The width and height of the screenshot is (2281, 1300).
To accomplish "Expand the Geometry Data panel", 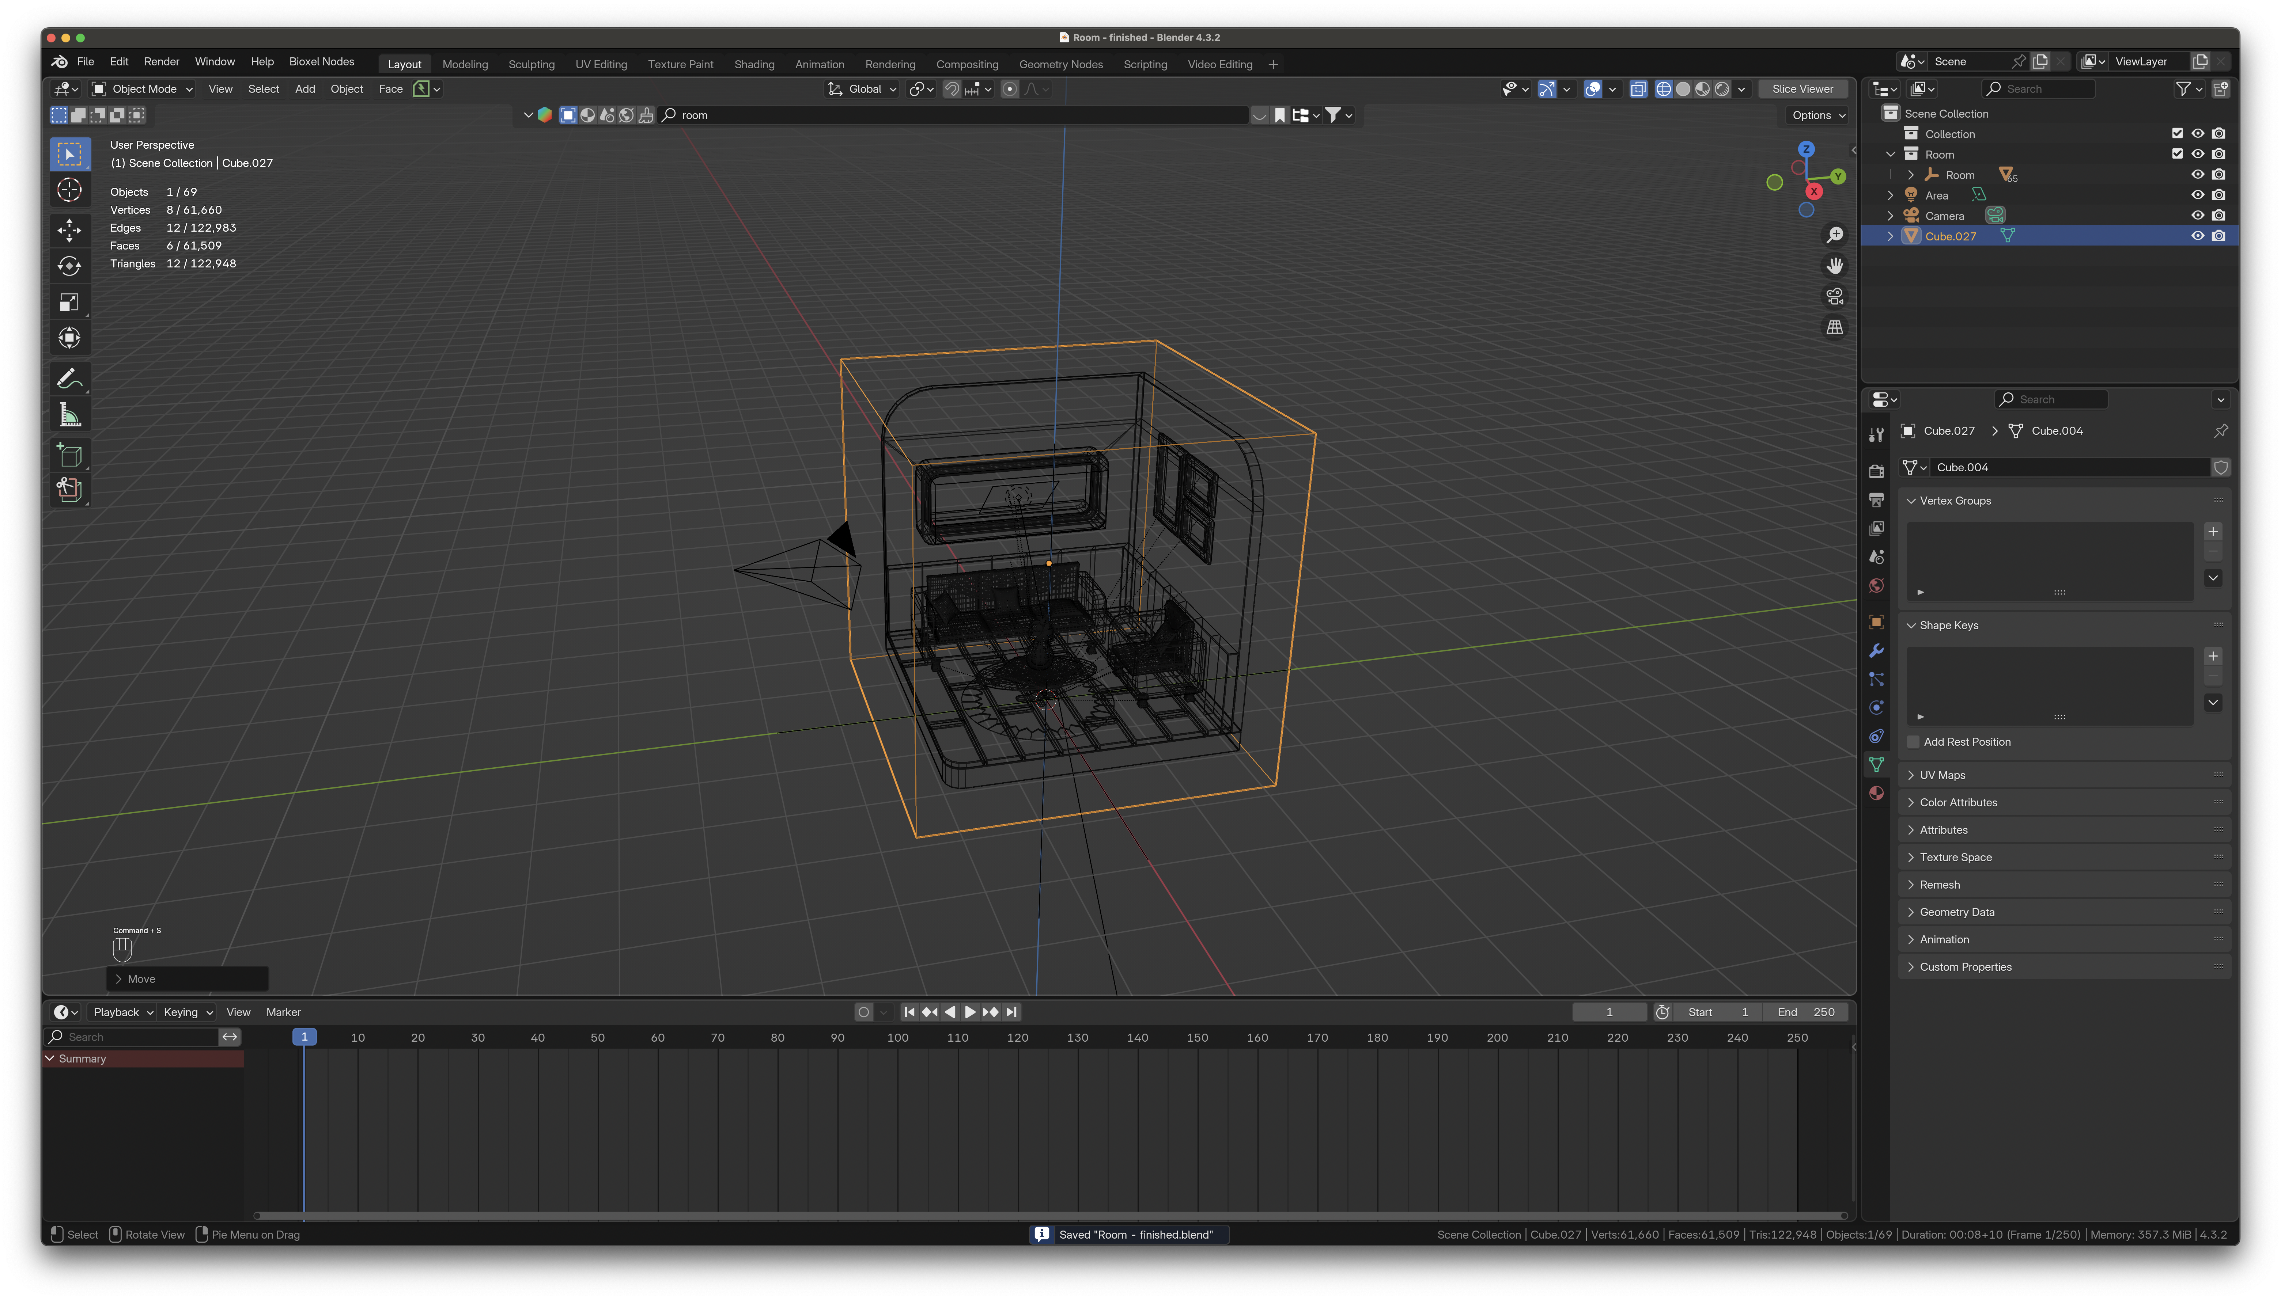I will (x=2064, y=912).
